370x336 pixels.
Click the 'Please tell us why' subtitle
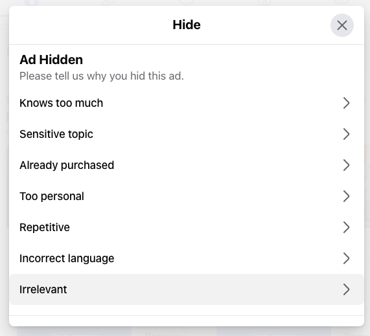(102, 76)
